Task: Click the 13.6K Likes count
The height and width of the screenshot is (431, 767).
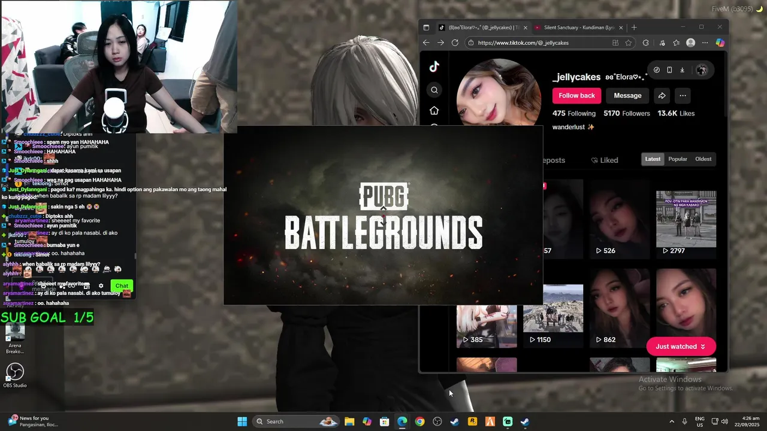Action: tap(676, 113)
